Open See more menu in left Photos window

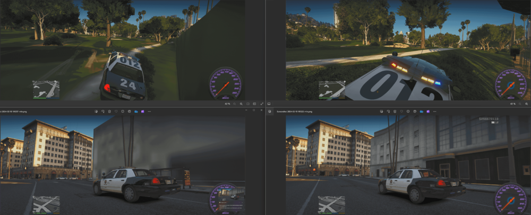tap(149, 111)
